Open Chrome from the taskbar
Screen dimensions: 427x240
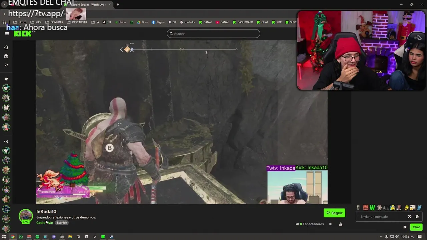point(12,237)
